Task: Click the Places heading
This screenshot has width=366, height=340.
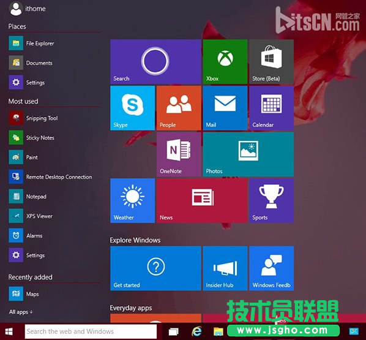Action: [17, 26]
